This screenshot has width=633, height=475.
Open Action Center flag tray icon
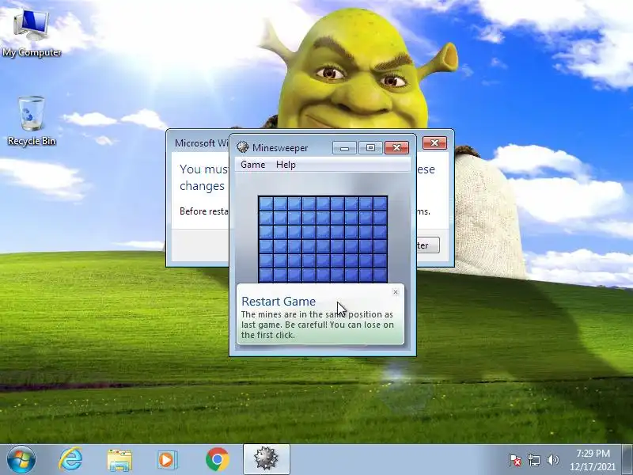coord(515,460)
